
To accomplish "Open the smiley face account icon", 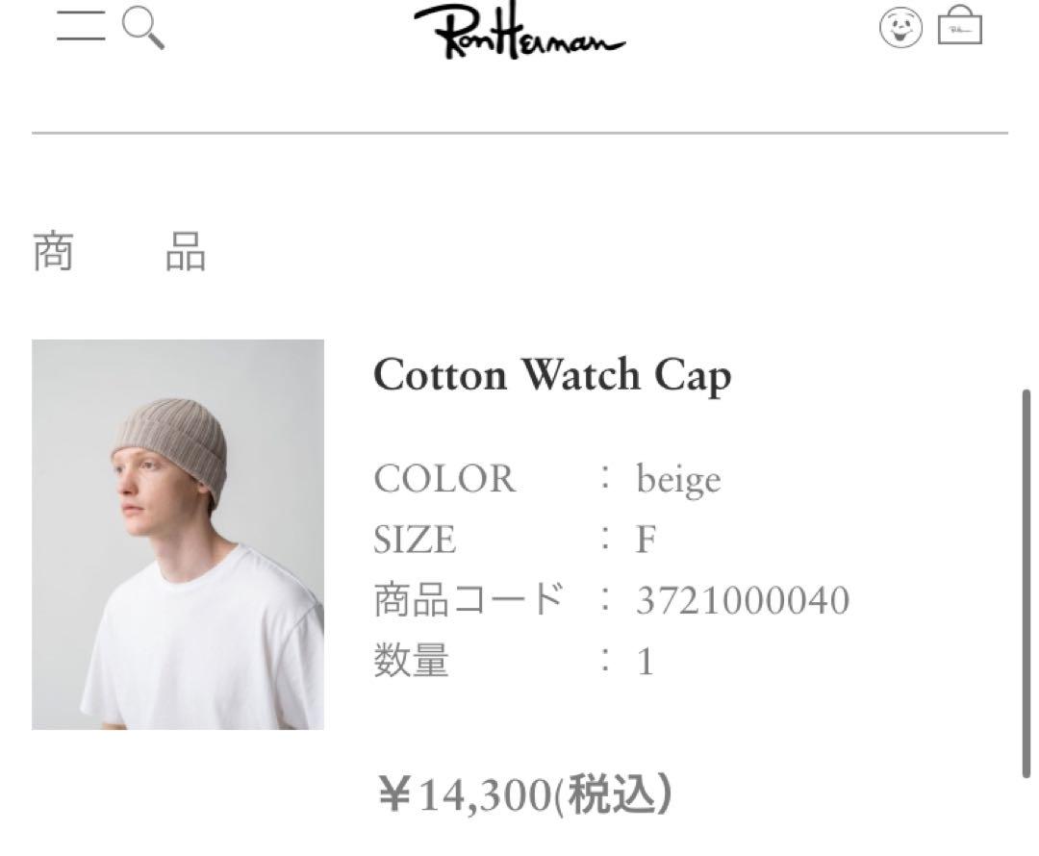I will (x=900, y=27).
